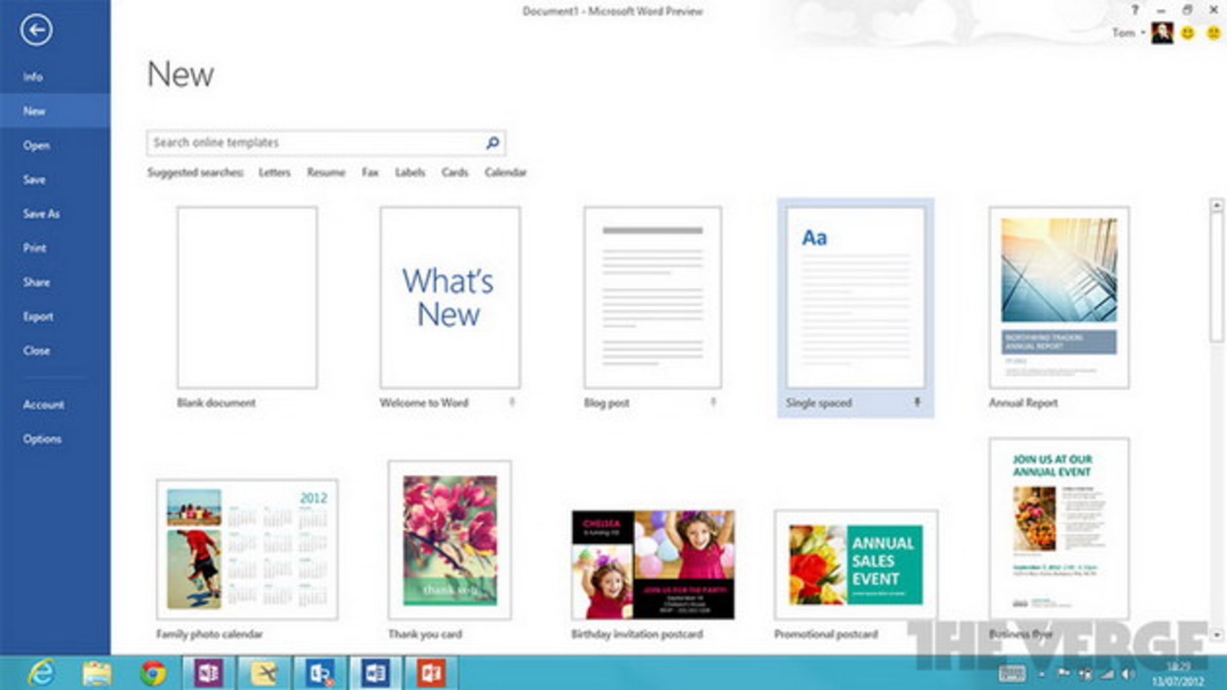Go to Export in the Backstage menu

point(38,317)
